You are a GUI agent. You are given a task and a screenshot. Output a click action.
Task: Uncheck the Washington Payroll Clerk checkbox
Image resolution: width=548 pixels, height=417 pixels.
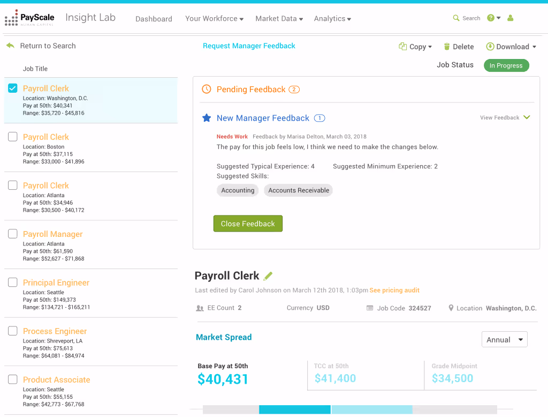12,88
